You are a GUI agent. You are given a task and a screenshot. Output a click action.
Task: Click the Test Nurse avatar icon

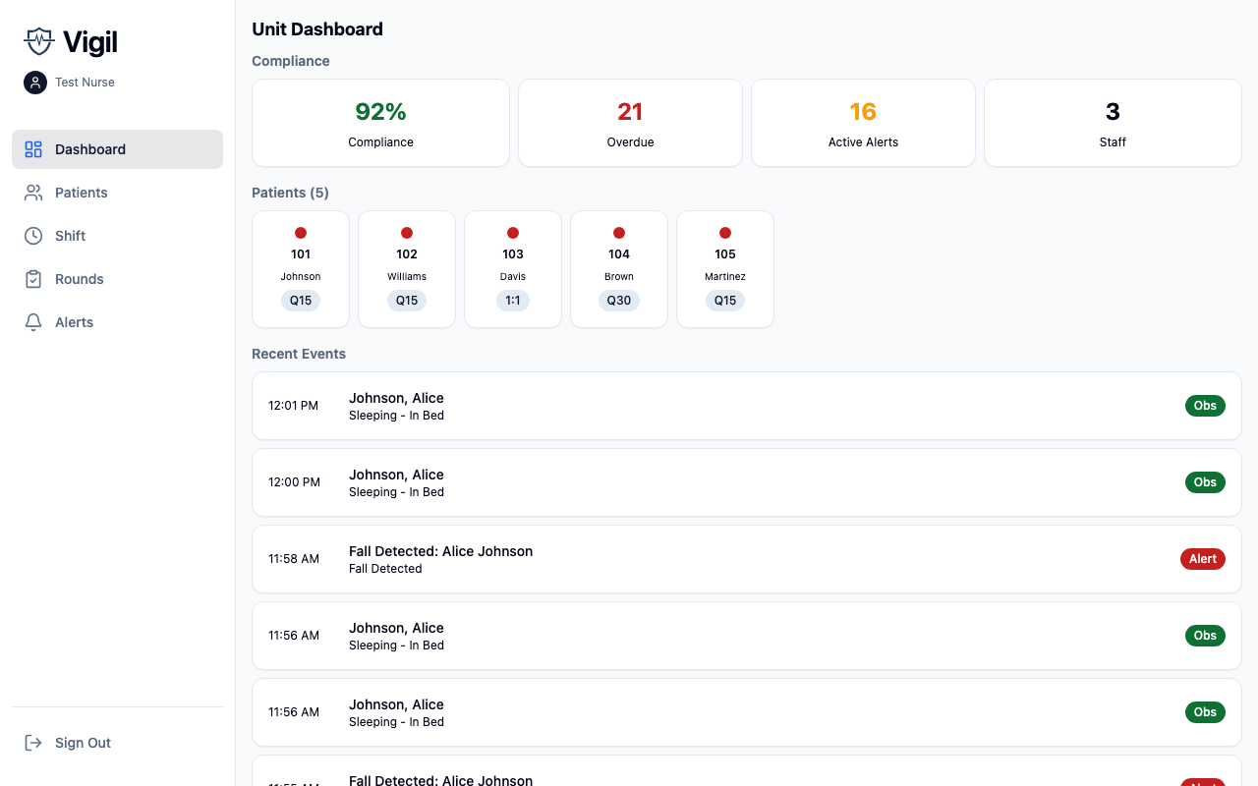point(35,83)
